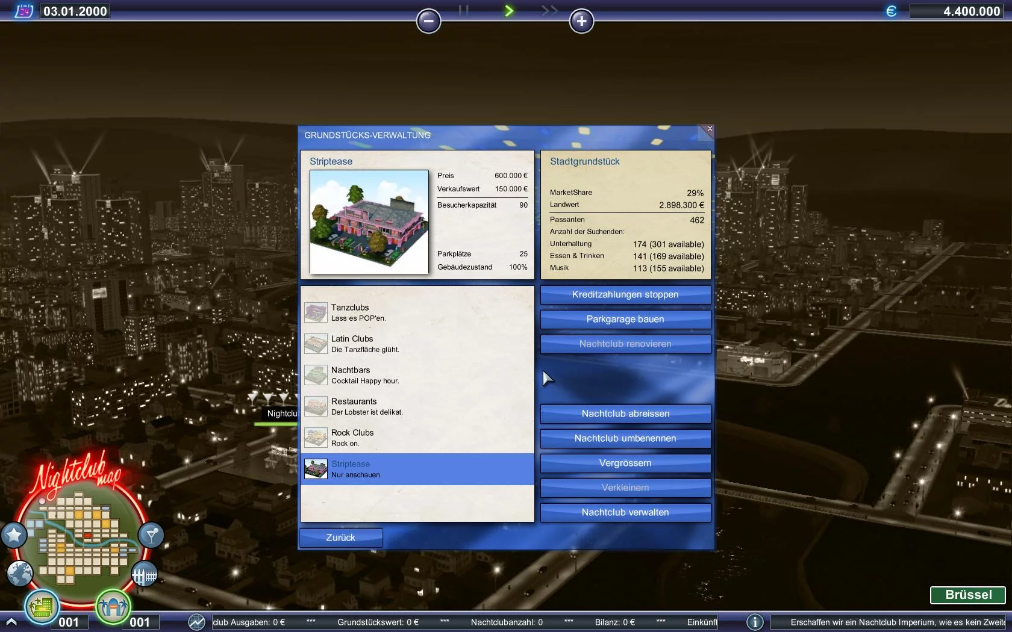Screen dimensions: 1012x632
Task: Click the cocktail glass icon beside the map
Action: pyautogui.click(x=151, y=534)
